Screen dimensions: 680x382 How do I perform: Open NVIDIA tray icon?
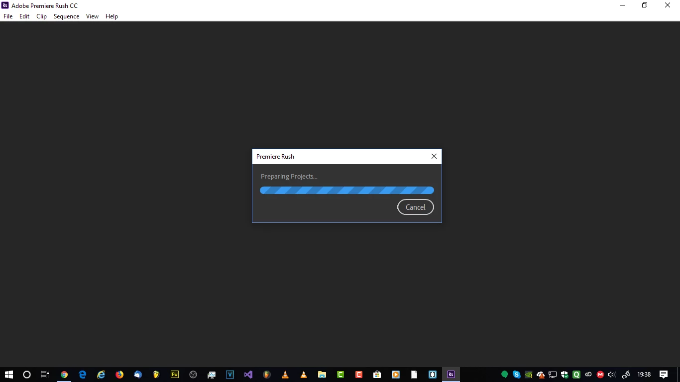click(529, 375)
